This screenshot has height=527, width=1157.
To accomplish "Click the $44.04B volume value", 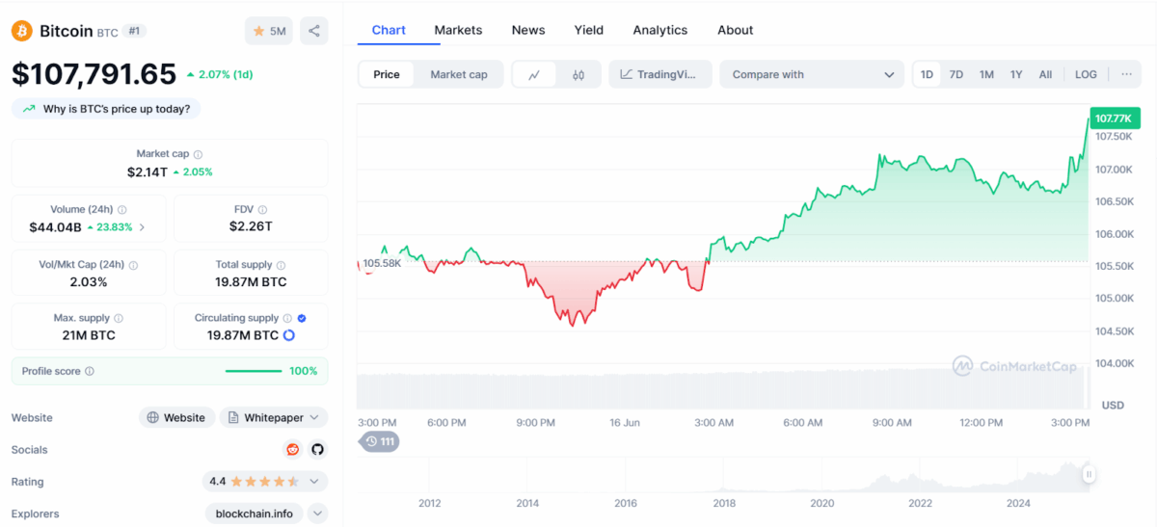I will (x=55, y=227).
